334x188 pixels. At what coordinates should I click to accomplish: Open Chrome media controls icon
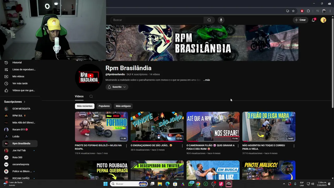tap(318, 11)
